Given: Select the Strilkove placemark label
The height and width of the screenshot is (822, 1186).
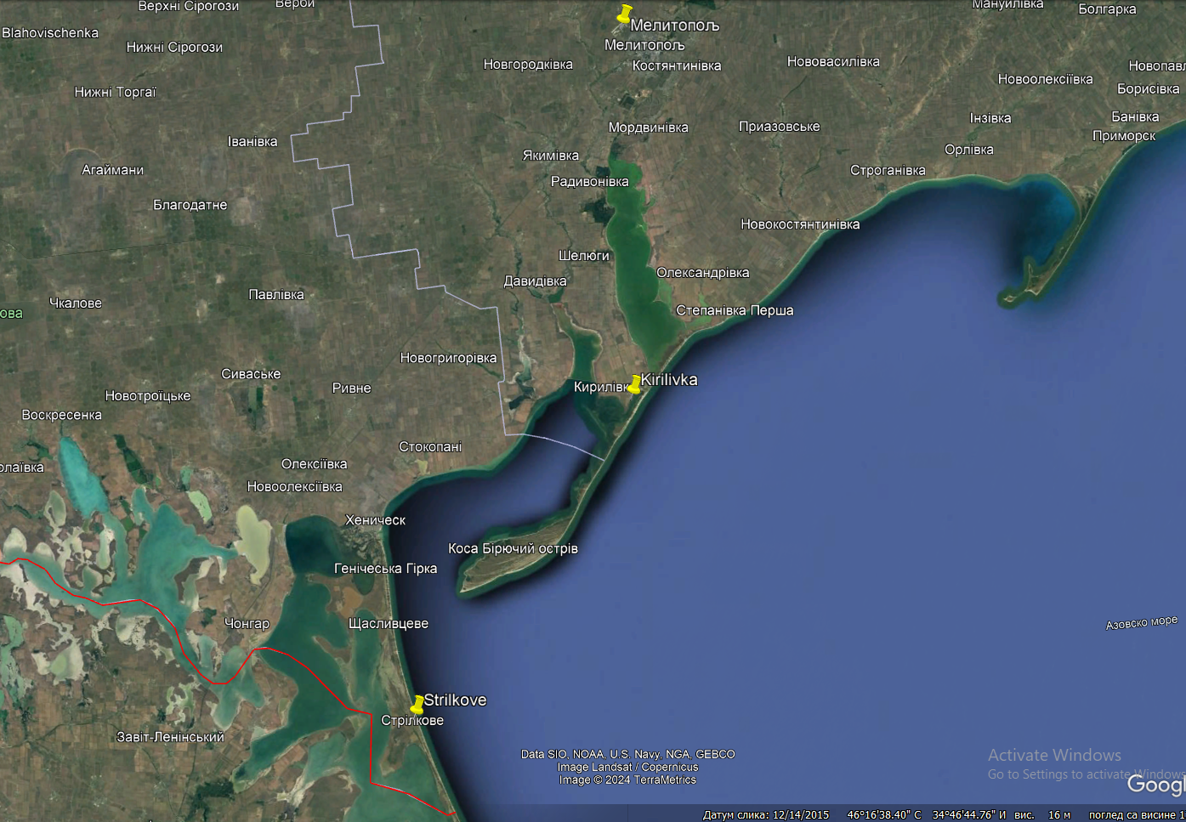Looking at the screenshot, I should (x=455, y=700).
